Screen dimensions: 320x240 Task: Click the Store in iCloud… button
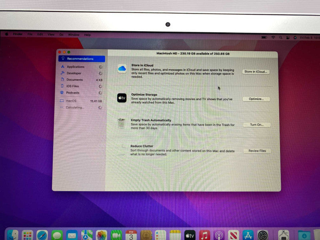[x=256, y=72]
